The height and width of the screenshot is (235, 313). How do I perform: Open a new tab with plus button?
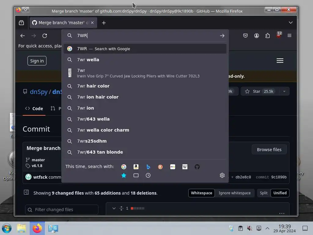tap(104, 23)
